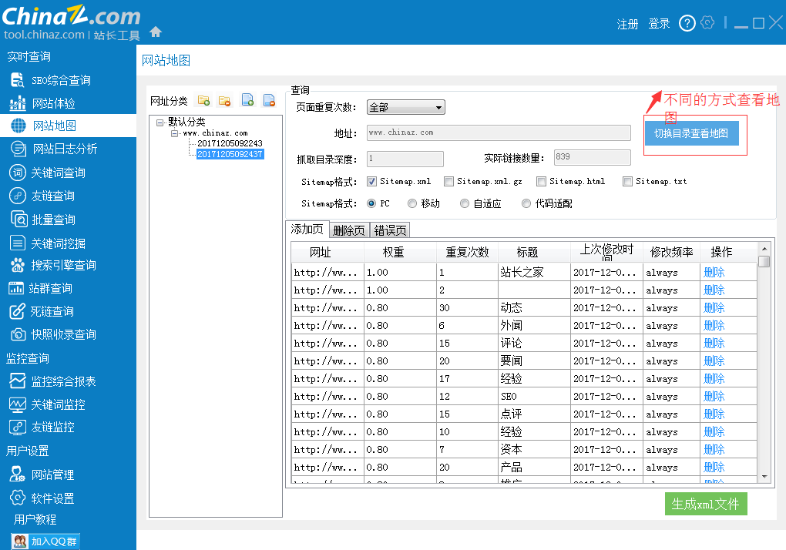Open 软件设置 sidebar item
This screenshot has width=786, height=550.
pos(42,498)
